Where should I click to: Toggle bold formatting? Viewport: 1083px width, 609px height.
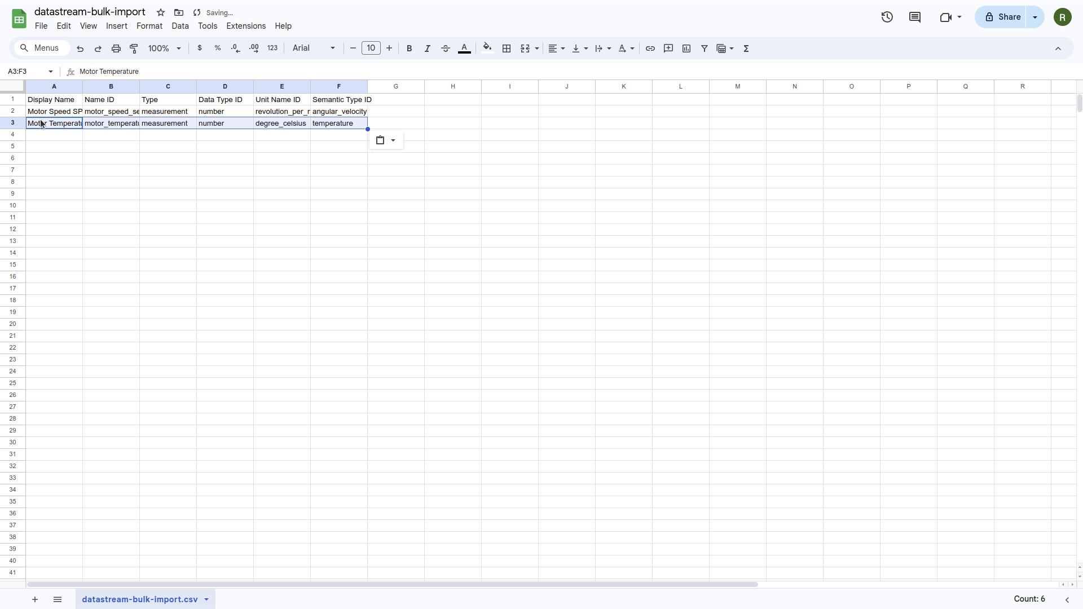pyautogui.click(x=410, y=48)
